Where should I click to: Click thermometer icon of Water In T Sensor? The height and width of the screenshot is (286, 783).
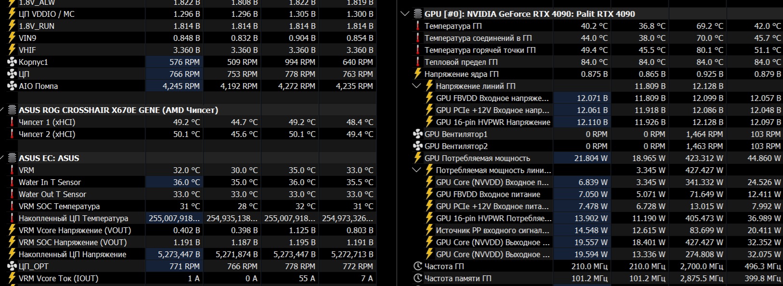[12, 182]
